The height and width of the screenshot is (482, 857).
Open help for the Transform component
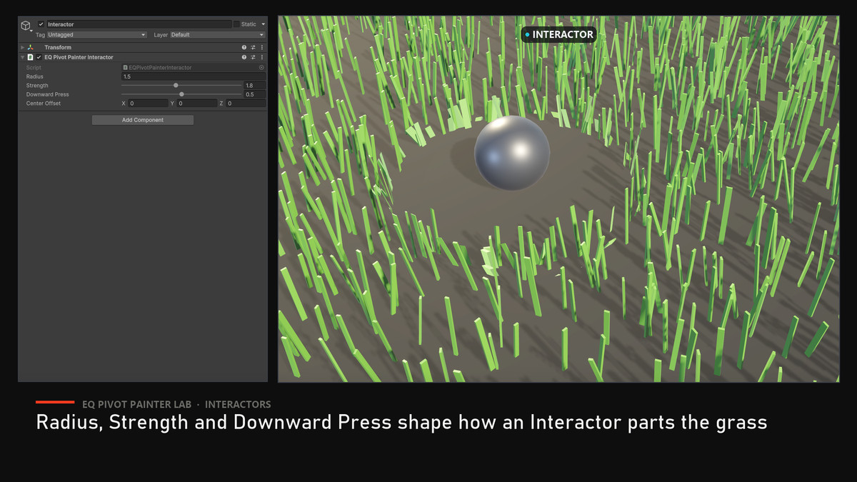tap(244, 48)
